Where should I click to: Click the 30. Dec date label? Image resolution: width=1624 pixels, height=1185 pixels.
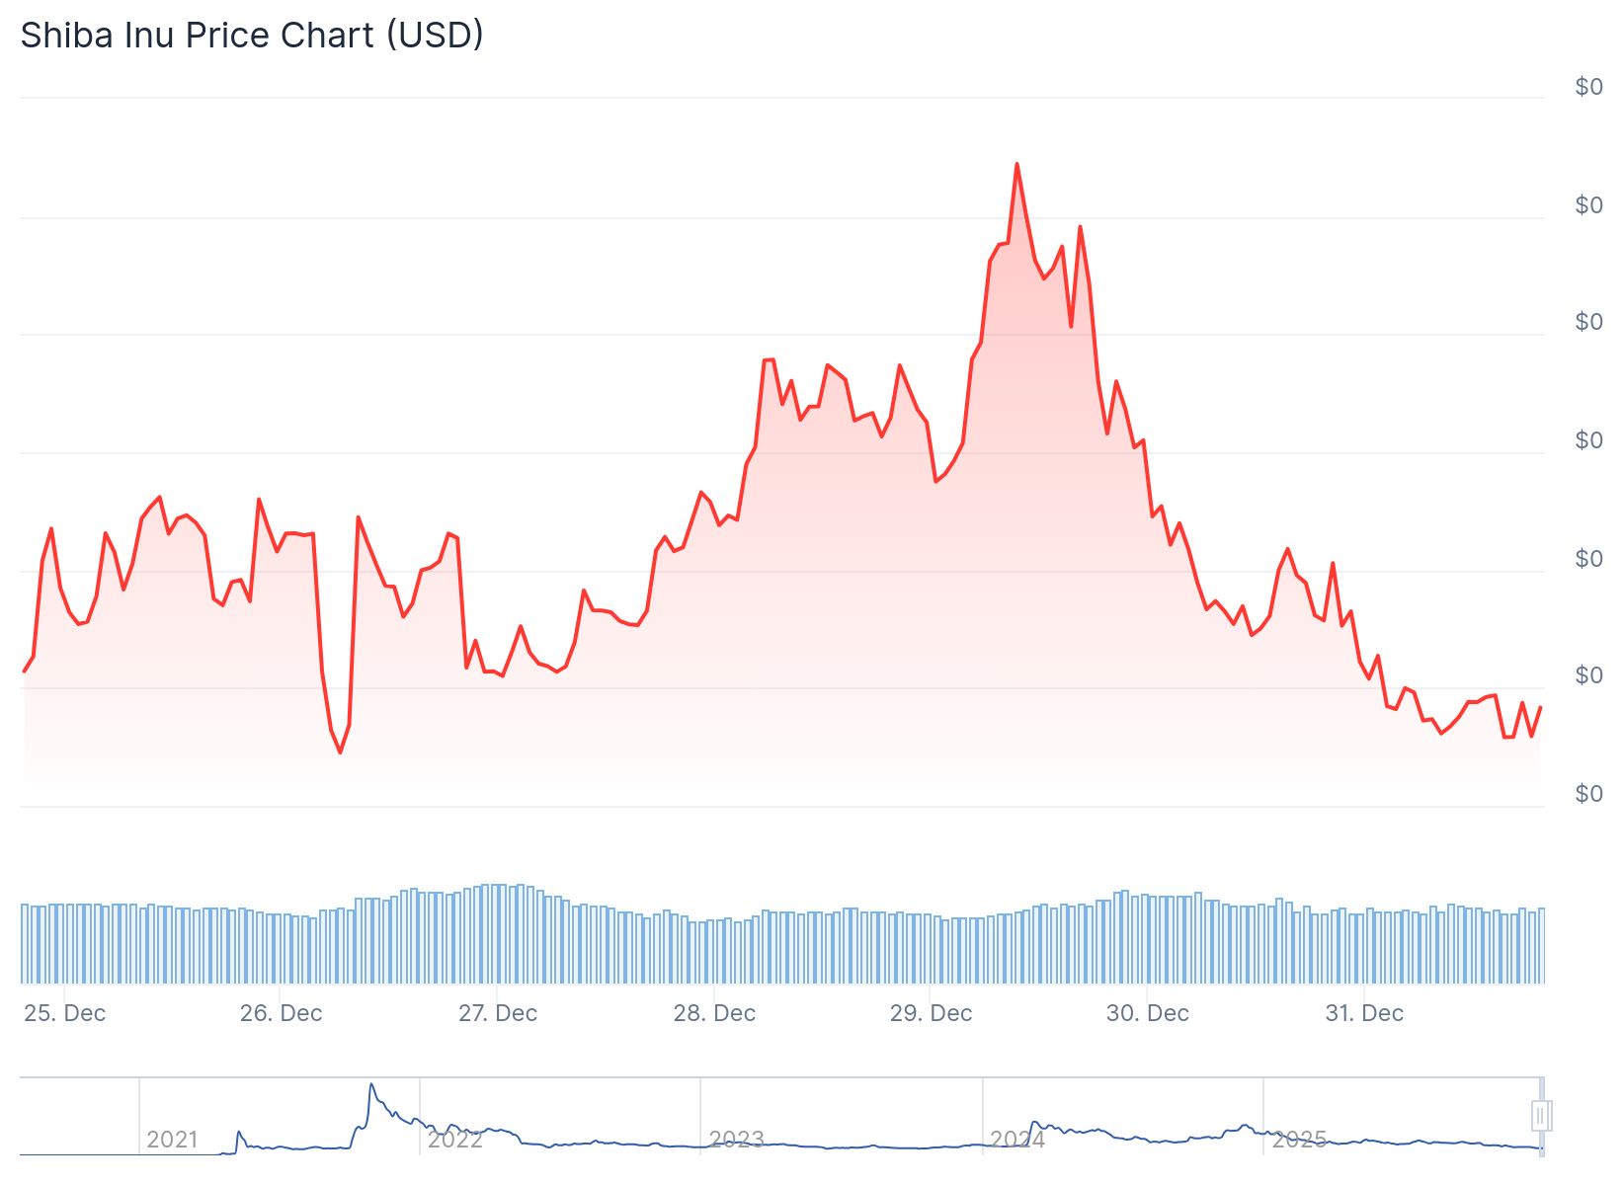[x=1147, y=1013]
